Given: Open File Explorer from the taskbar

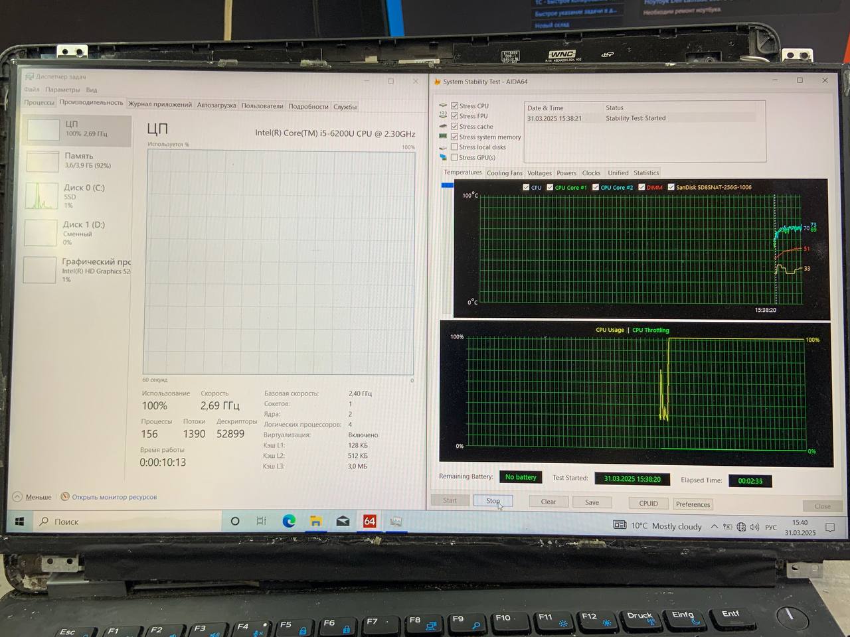Looking at the screenshot, I should (316, 522).
